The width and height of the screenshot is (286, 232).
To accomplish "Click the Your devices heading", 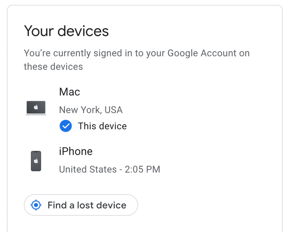I will click(x=67, y=31).
